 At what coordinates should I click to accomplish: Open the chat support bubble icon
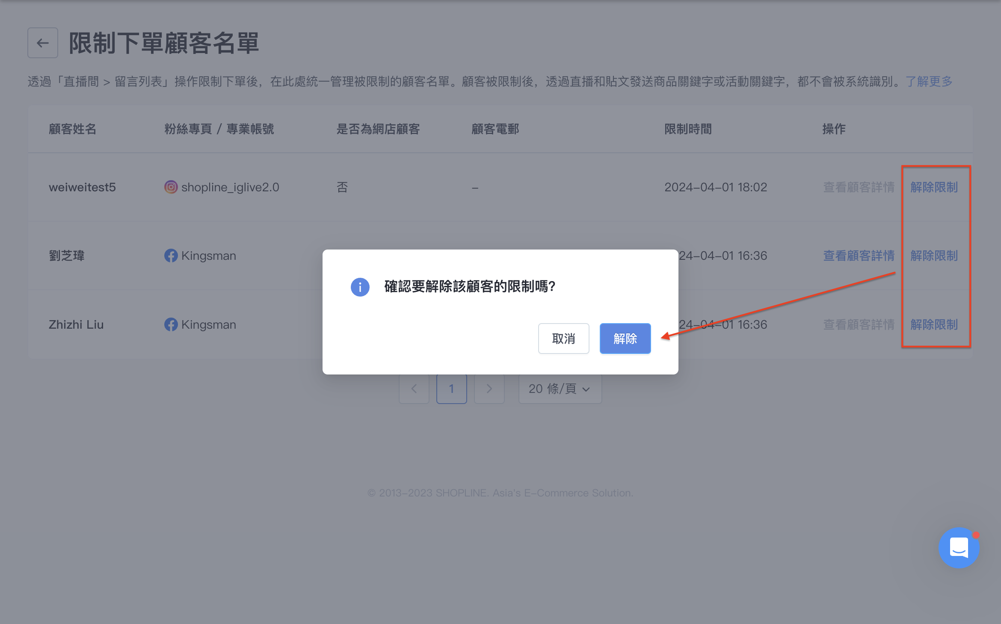click(x=959, y=547)
